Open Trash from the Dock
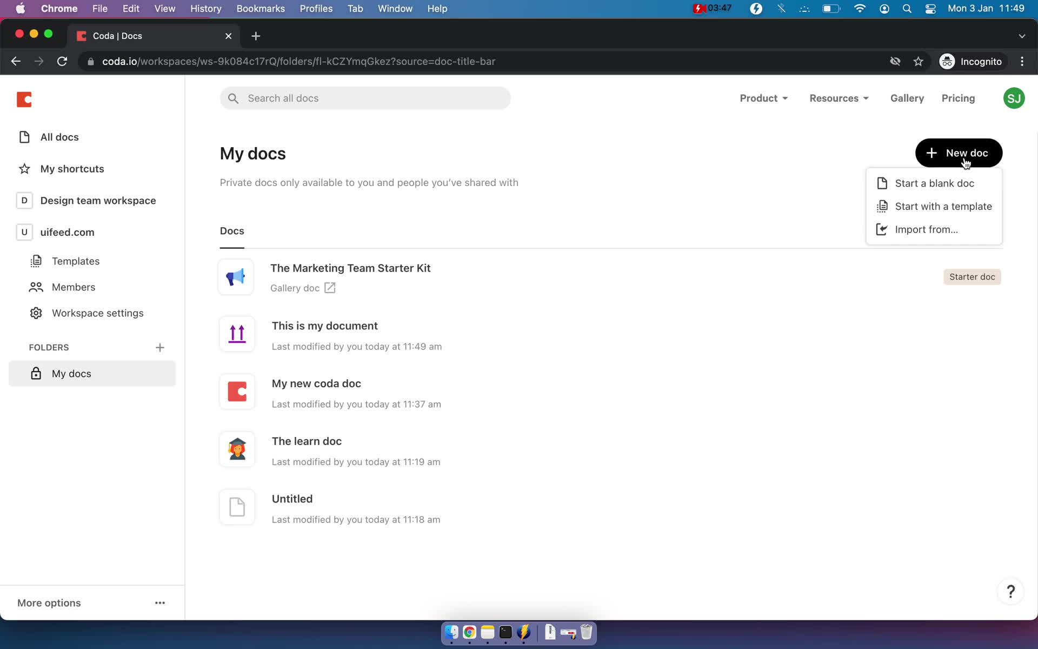This screenshot has width=1038, height=649. tap(586, 632)
